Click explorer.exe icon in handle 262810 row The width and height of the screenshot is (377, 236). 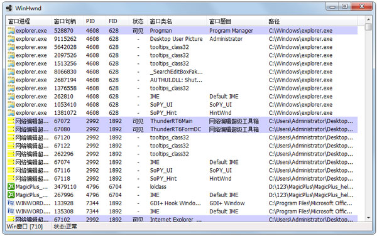click(11, 97)
